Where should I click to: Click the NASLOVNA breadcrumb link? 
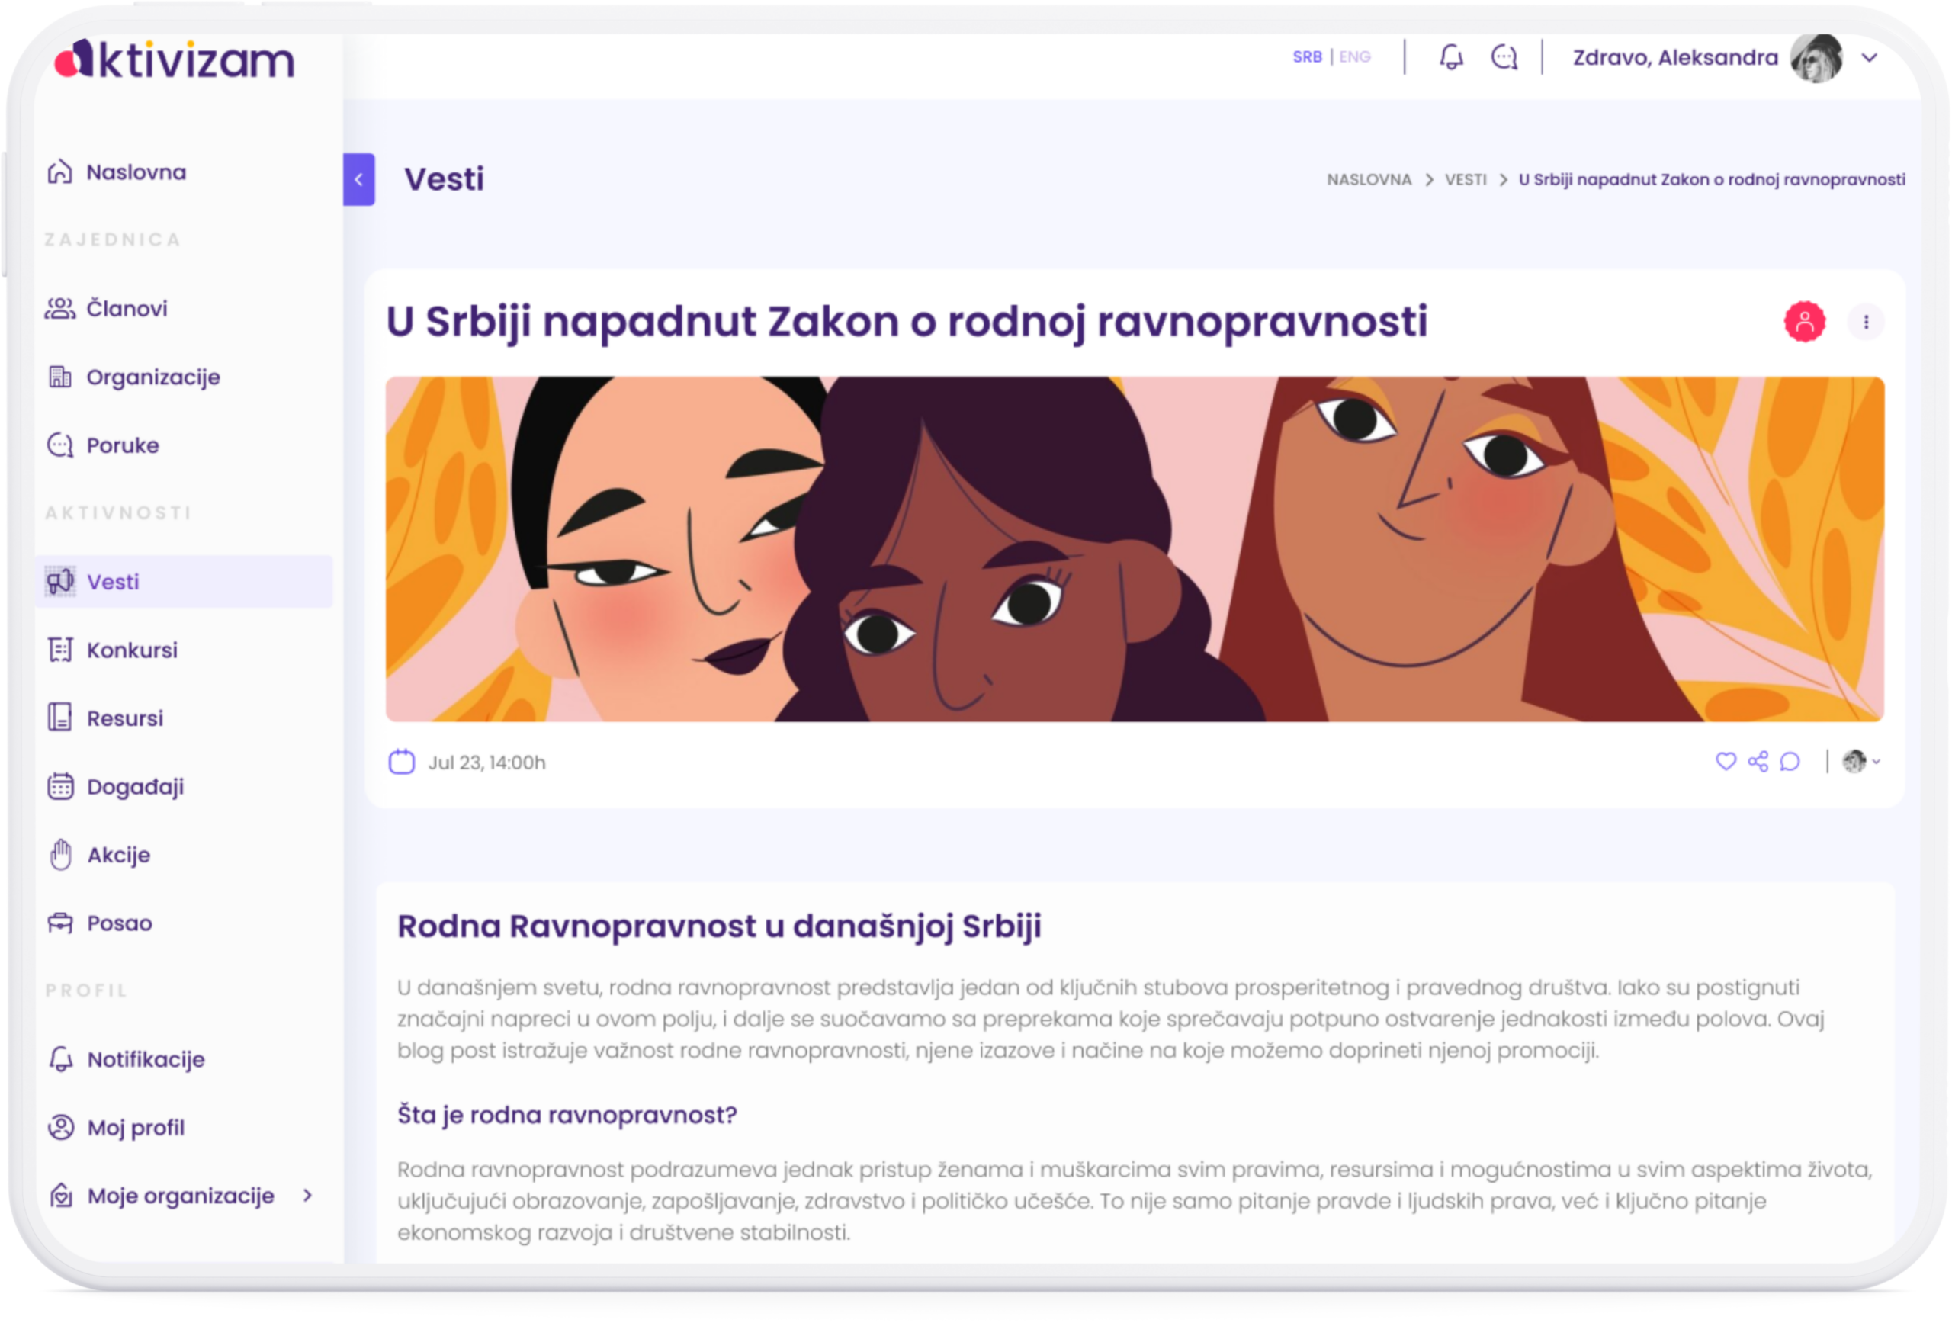(x=1368, y=180)
